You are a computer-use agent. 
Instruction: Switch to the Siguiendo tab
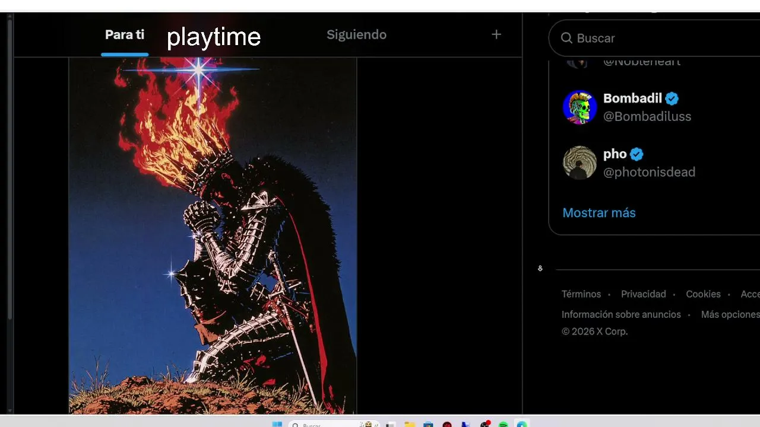[356, 34]
